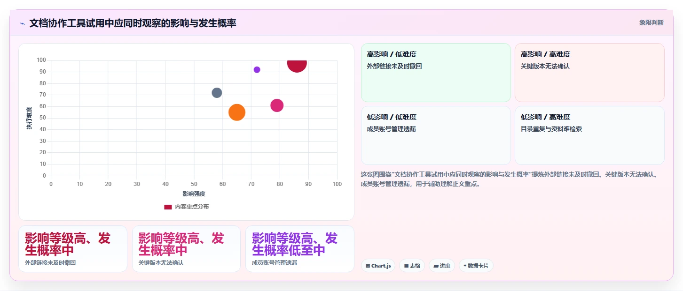Click the 象限判断 label in header
This screenshot has height=291, width=683.
(651, 22)
